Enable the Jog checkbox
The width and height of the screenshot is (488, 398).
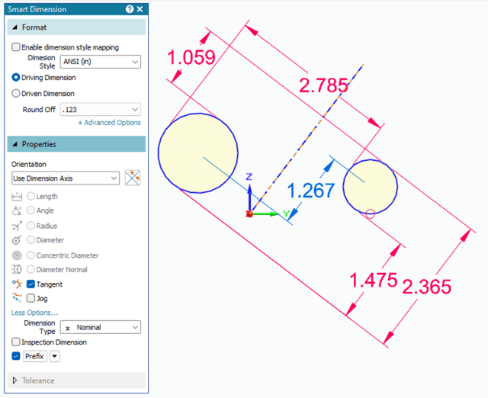tap(30, 298)
